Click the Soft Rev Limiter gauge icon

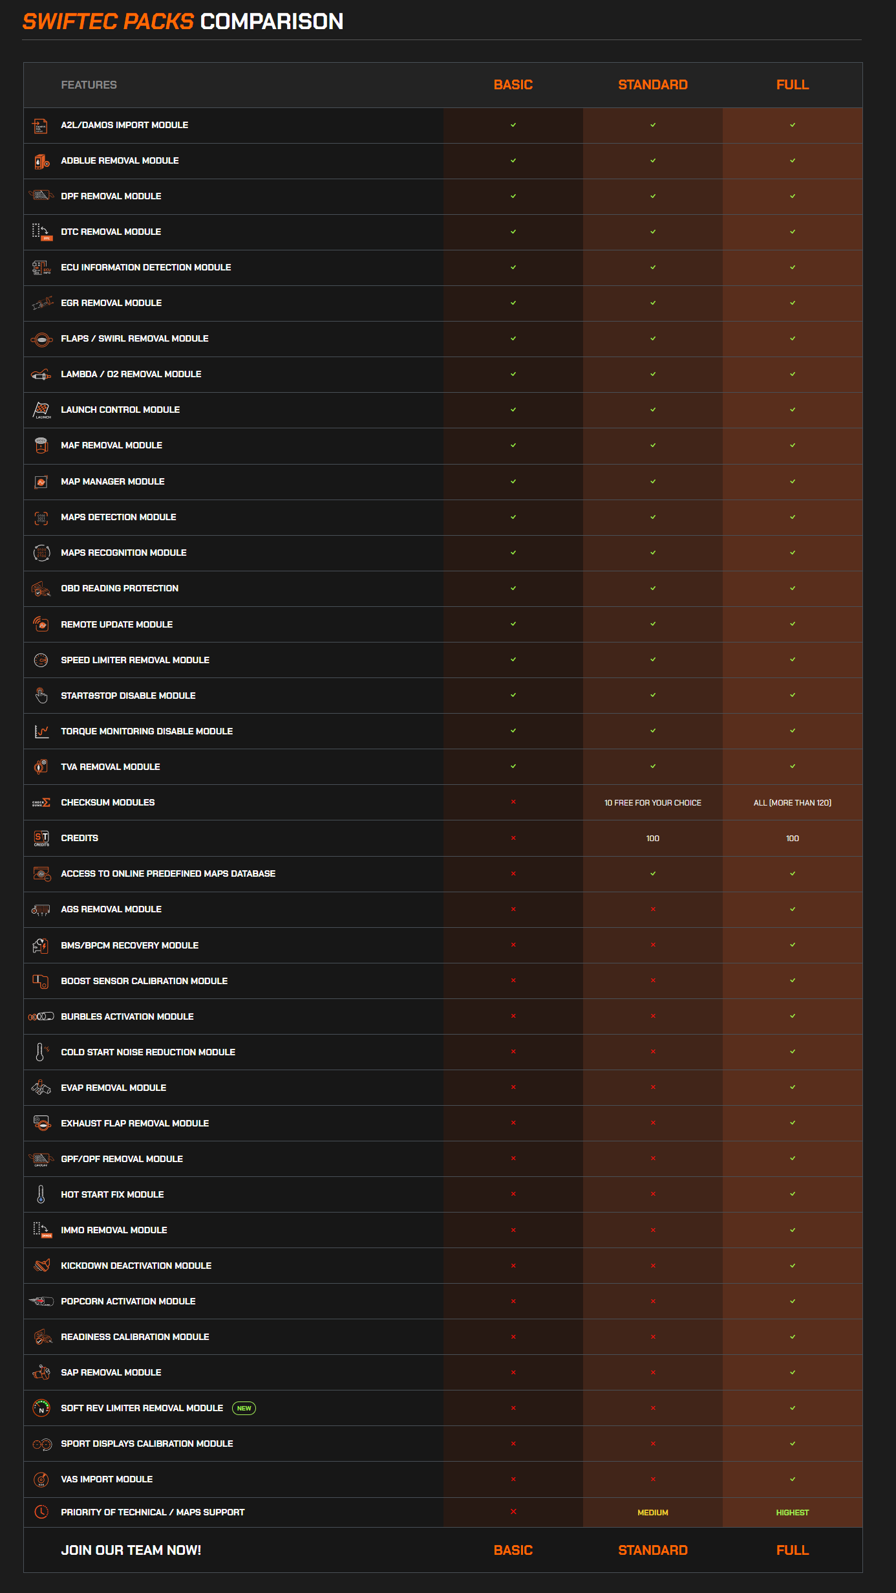[x=41, y=1408]
